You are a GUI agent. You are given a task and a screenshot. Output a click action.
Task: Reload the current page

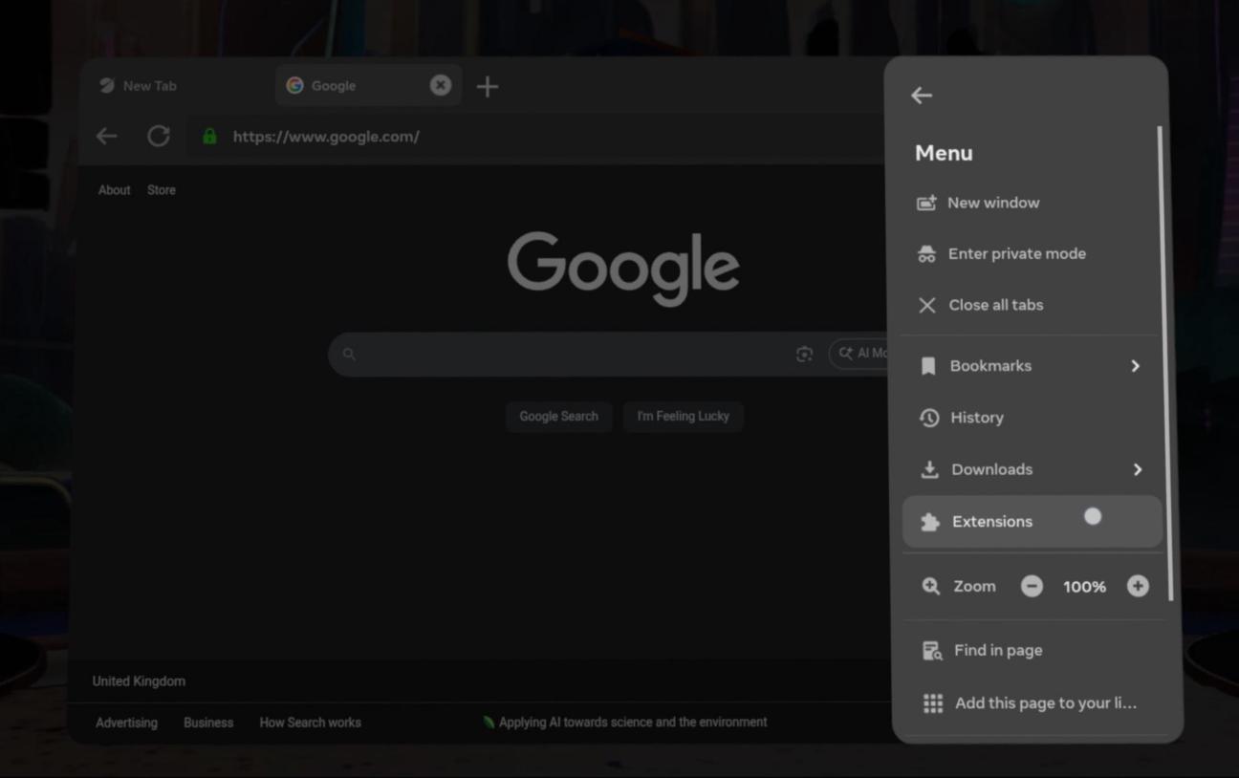[x=159, y=137]
